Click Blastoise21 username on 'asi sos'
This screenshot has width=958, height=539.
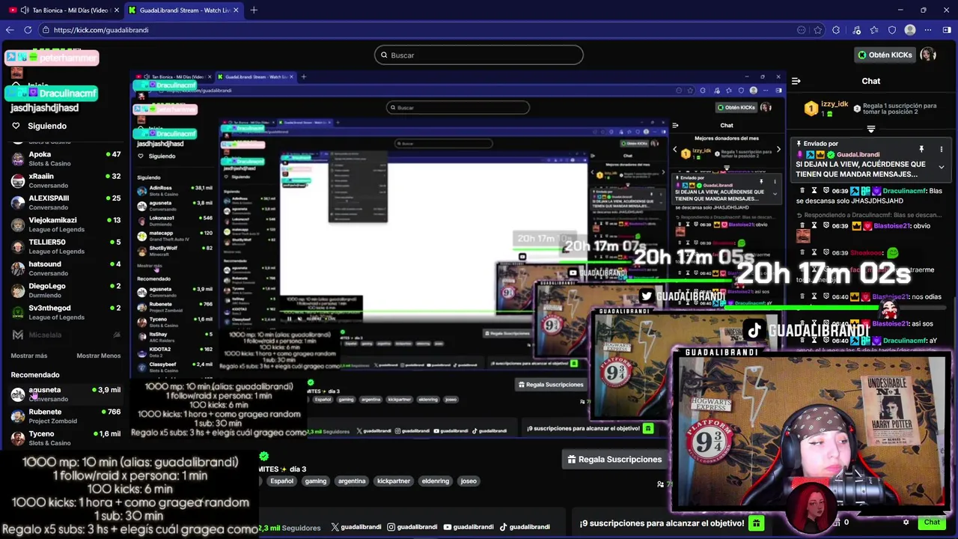[891, 323]
